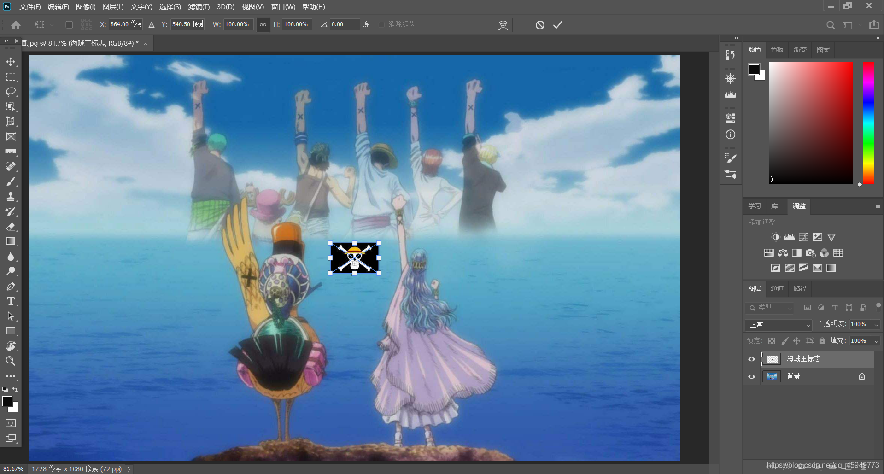Open the Info panel icon
The width and height of the screenshot is (884, 474).
(730, 135)
